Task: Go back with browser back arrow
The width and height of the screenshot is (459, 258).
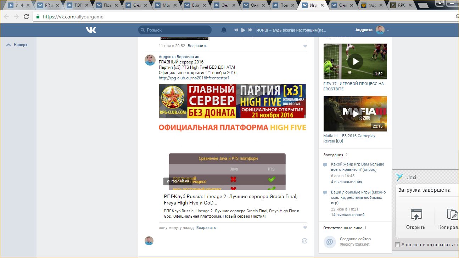Action: click(x=6, y=17)
